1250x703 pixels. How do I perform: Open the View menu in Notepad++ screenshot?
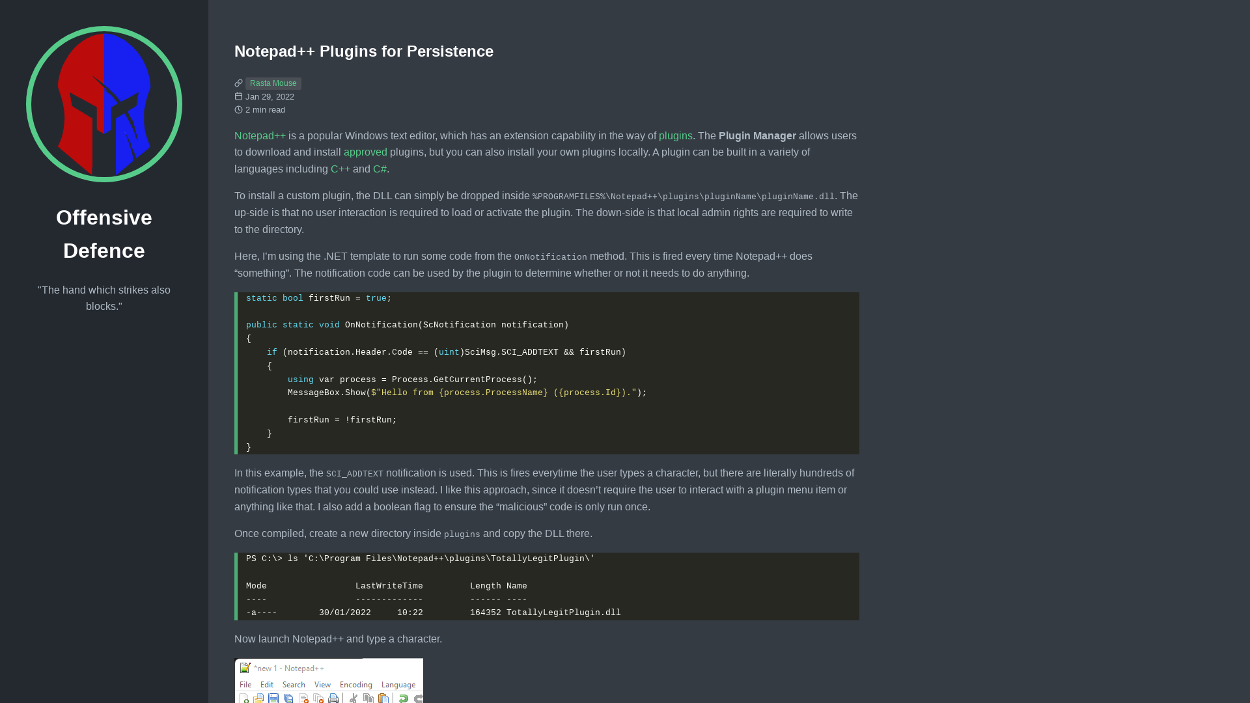[322, 685]
